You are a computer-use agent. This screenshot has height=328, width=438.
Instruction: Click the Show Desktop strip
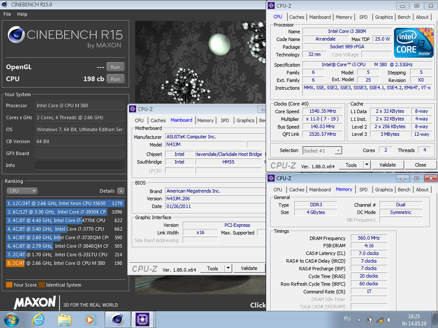coord(436,319)
